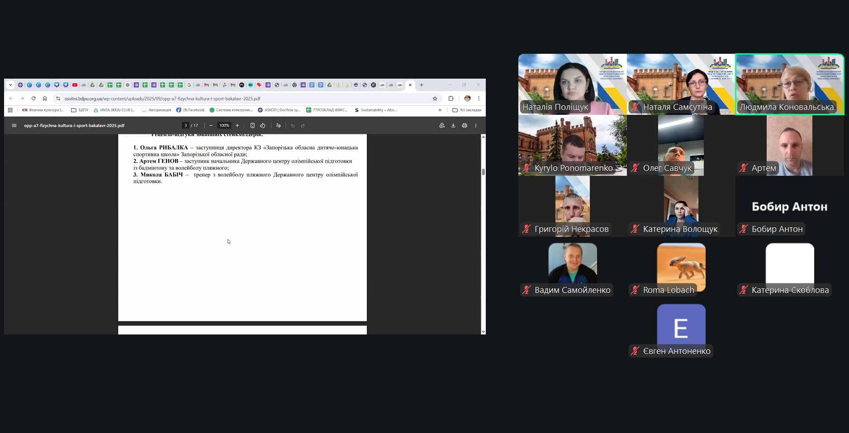
Task: Open the Усі закладки bookmarks folder
Action: coord(467,110)
